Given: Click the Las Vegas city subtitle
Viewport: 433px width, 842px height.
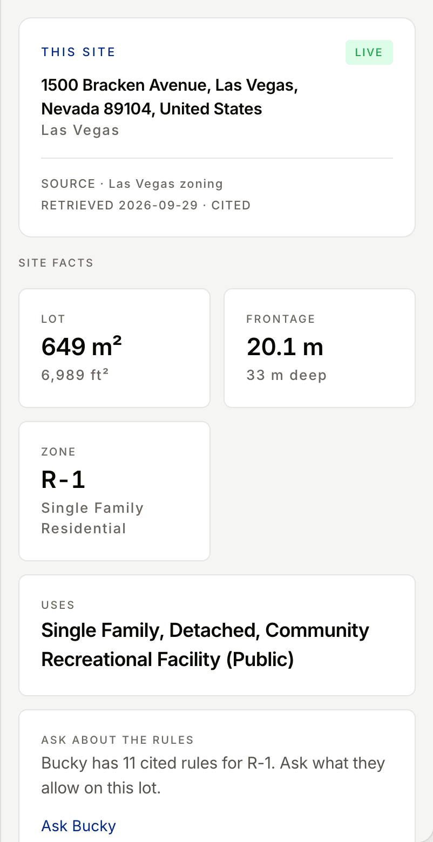Looking at the screenshot, I should click(x=80, y=130).
